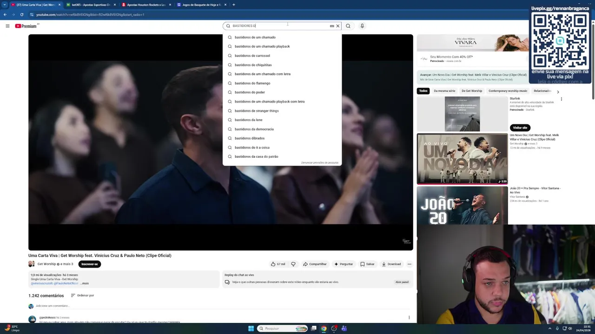The height and width of the screenshot is (334, 595).
Task: Close the Uma Carta Viva browser tab
Action: pyautogui.click(x=59, y=5)
